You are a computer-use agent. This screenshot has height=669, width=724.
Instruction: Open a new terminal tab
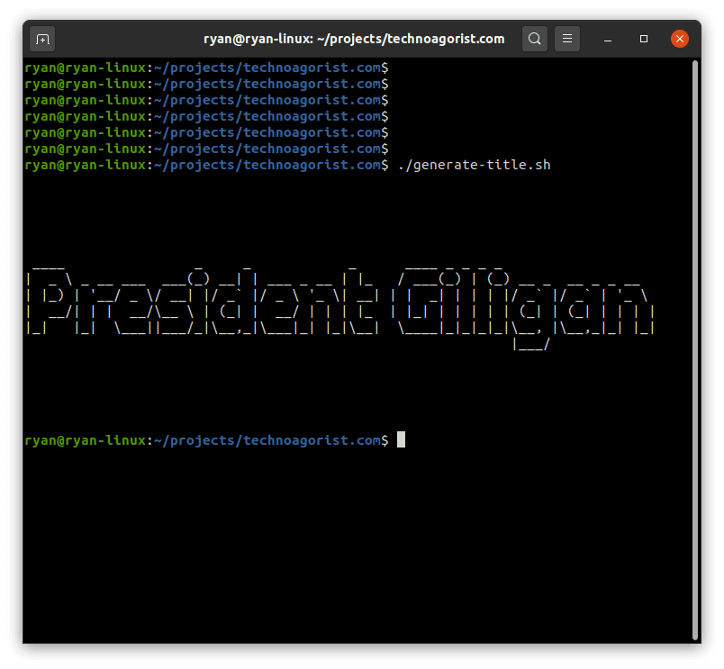point(42,39)
